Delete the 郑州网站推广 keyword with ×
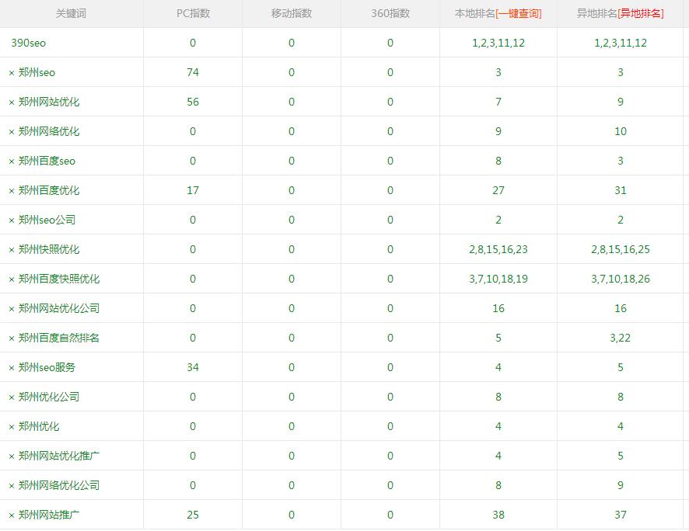This screenshot has height=531, width=689. [x=12, y=515]
